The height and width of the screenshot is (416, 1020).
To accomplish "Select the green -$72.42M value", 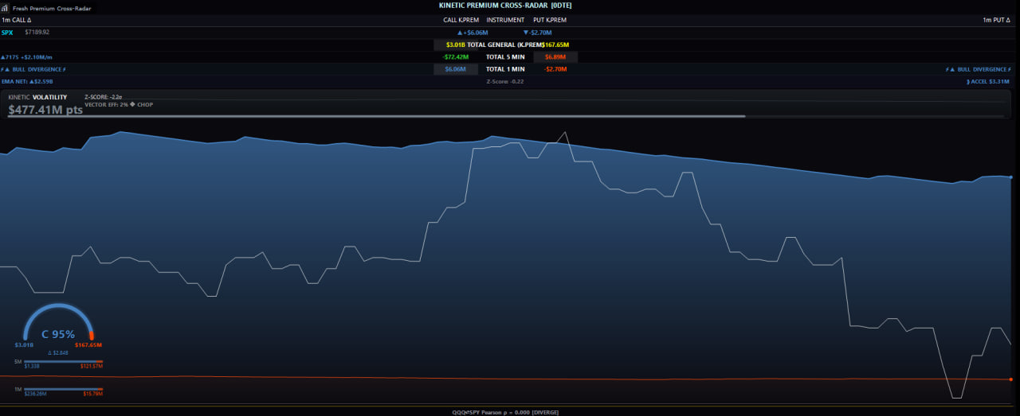I will (x=456, y=57).
